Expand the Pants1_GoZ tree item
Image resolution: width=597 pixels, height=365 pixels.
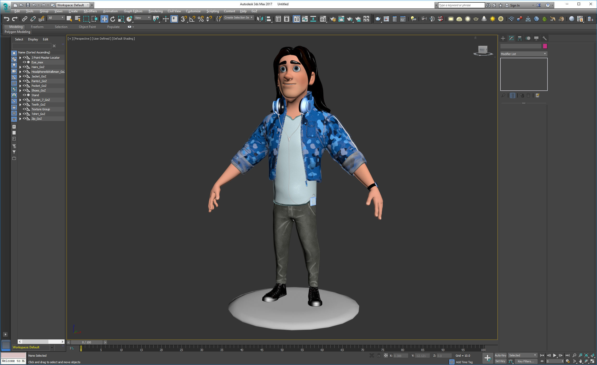click(x=20, y=81)
